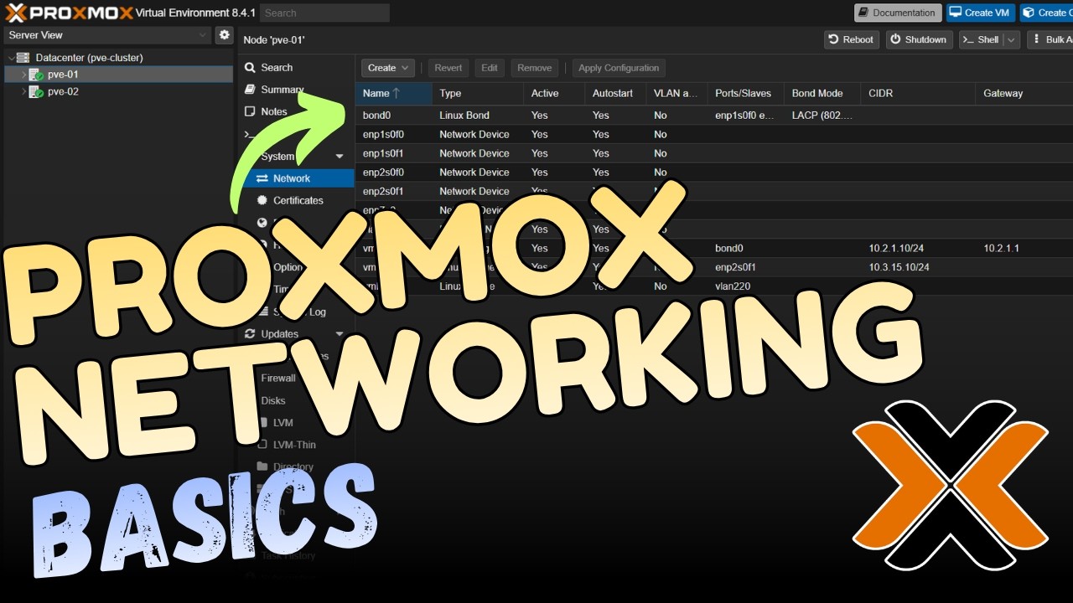Viewport: 1073px width, 603px height.
Task: Open the settings gear beside Server View
Action: (224, 35)
